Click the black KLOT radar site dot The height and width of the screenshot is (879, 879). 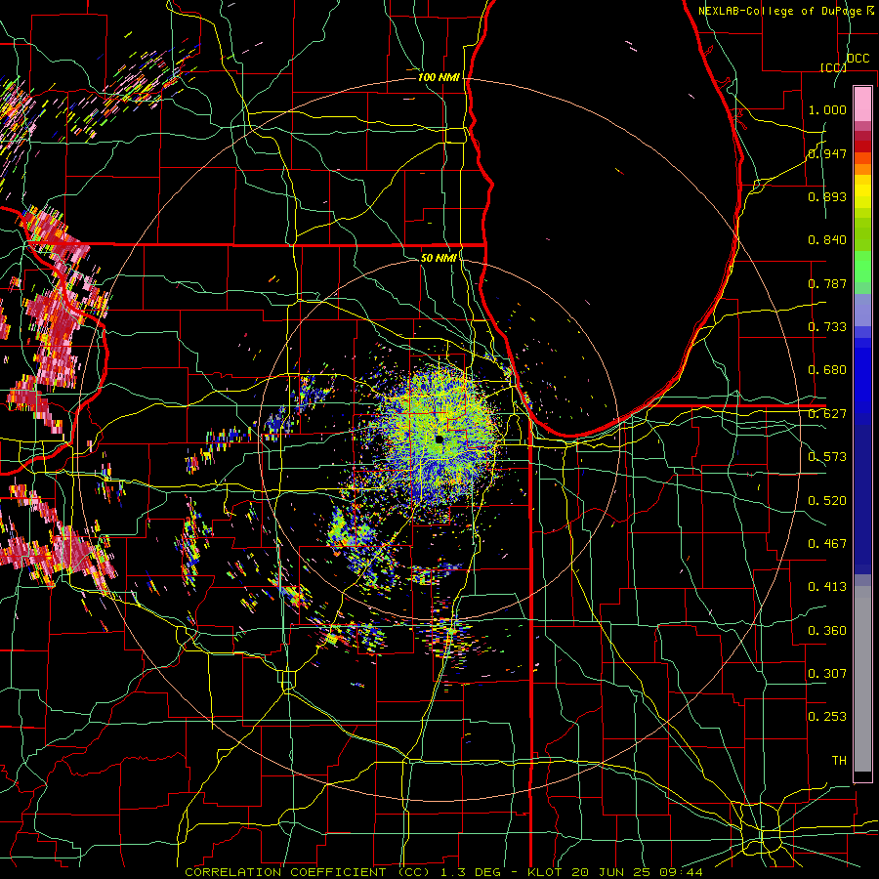[439, 439]
